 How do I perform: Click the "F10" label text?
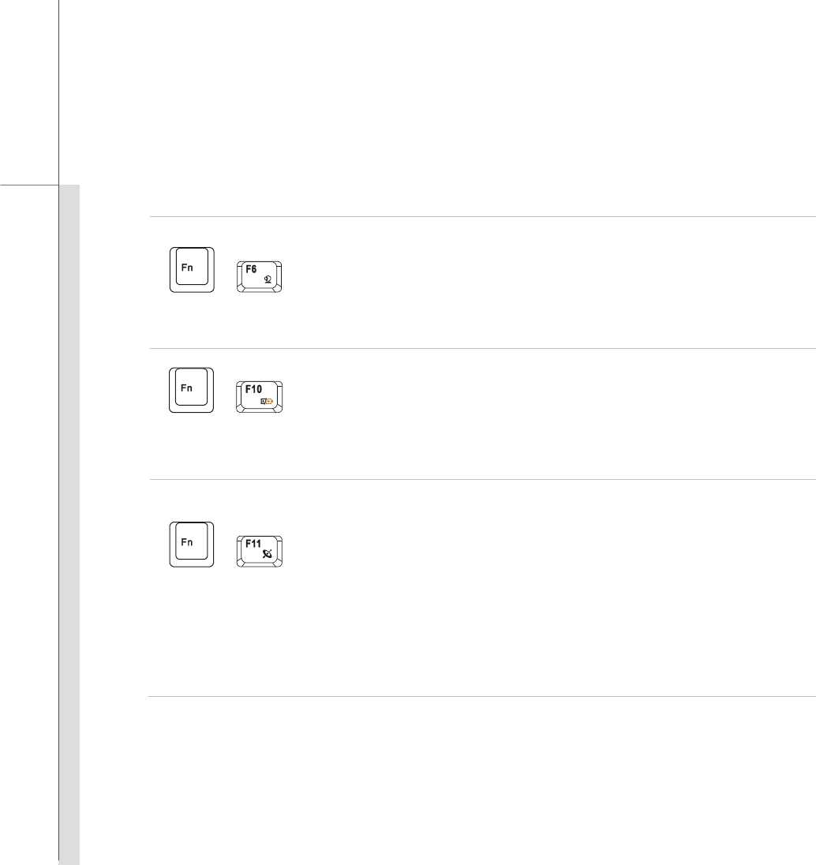[x=254, y=389]
